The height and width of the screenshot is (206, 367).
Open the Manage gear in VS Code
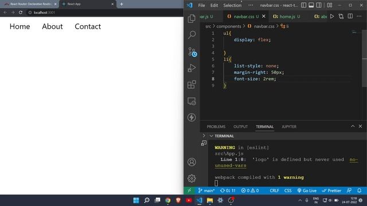(x=192, y=179)
